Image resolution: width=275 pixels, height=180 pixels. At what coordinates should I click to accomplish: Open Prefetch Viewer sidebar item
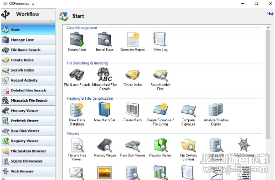point(28,121)
